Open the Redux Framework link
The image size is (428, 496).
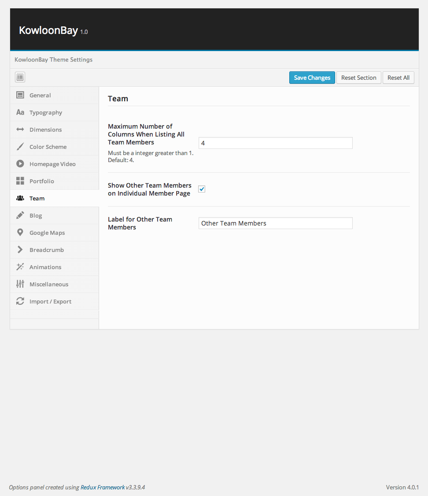(x=102, y=487)
